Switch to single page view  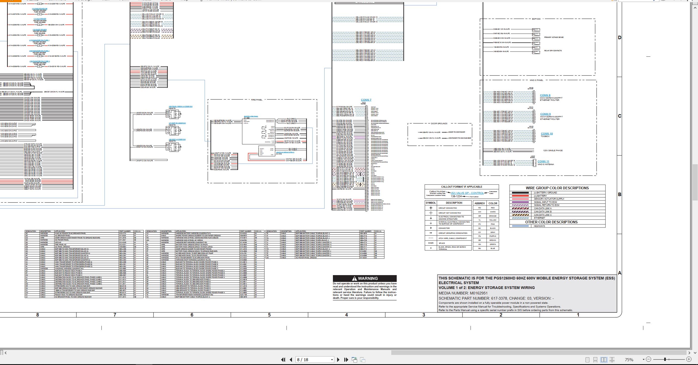[588, 360]
